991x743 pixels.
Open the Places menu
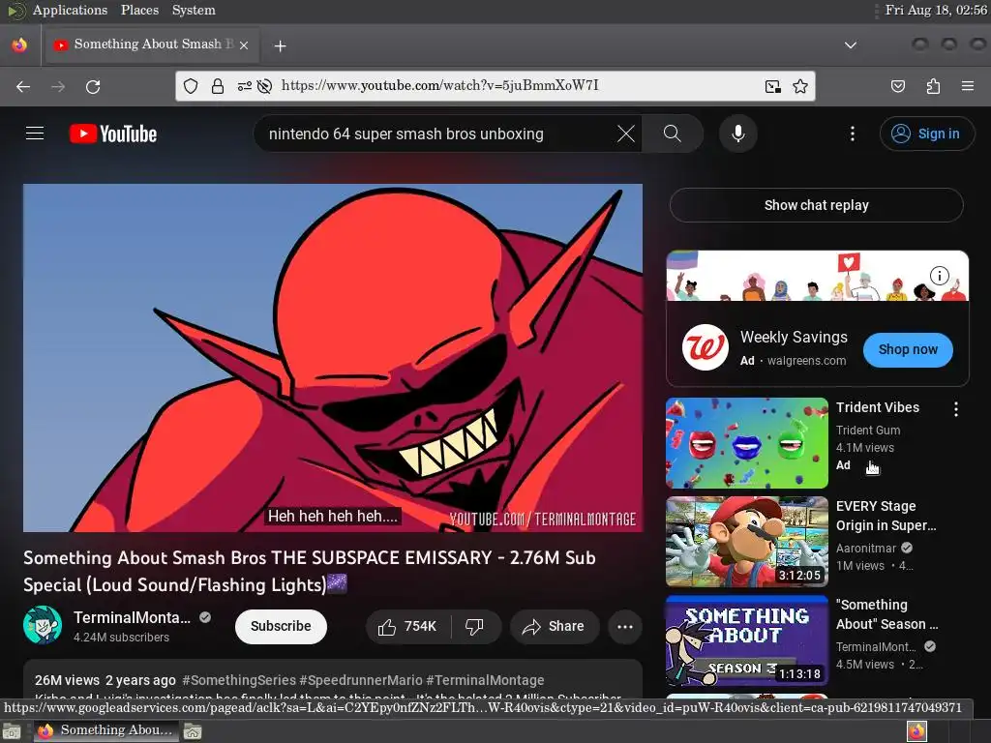(x=139, y=10)
